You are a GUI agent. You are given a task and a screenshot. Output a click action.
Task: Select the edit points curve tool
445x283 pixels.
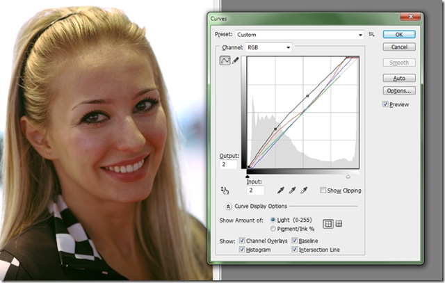click(225, 60)
